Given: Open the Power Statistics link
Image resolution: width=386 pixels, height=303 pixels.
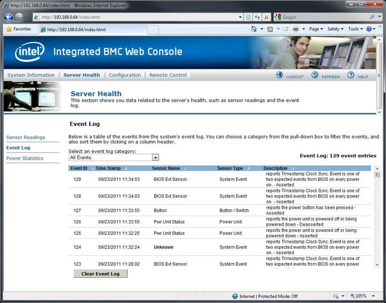Looking at the screenshot, I should pos(25,158).
